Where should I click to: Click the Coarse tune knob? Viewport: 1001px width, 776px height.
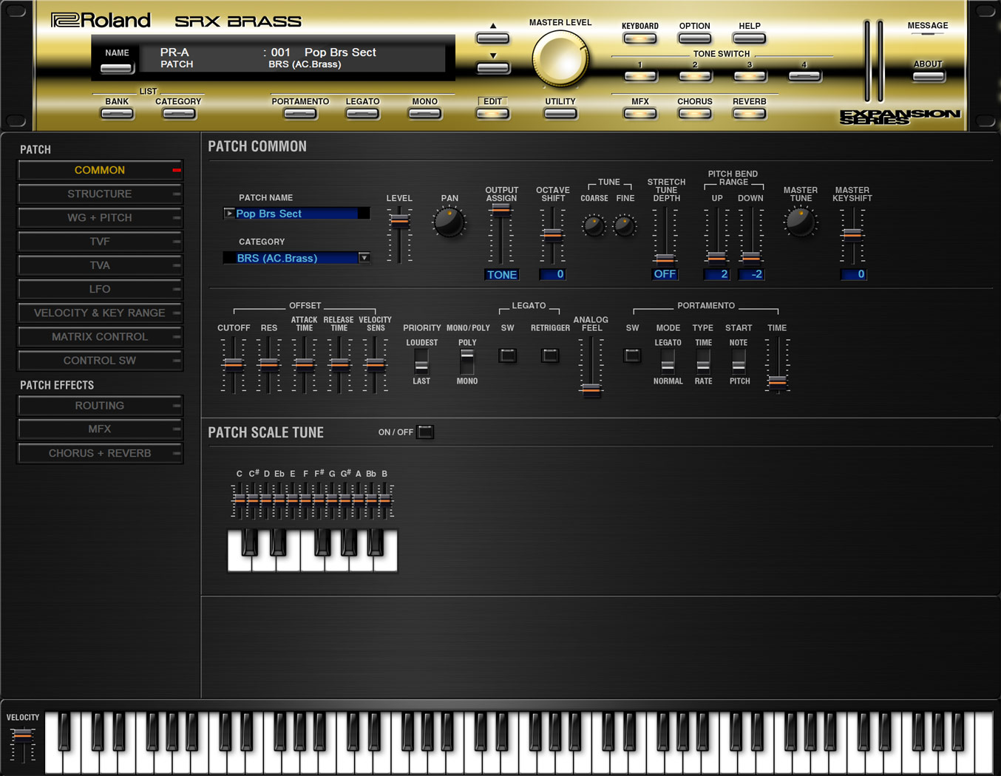[x=593, y=225]
